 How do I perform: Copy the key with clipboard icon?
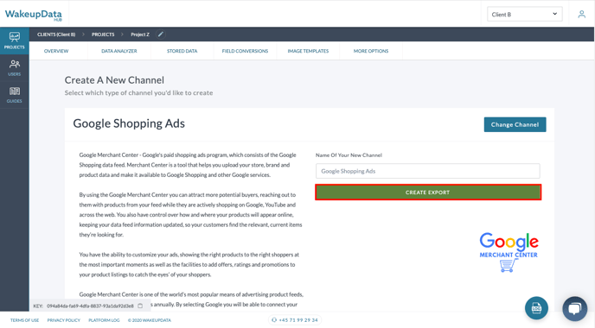point(140,306)
